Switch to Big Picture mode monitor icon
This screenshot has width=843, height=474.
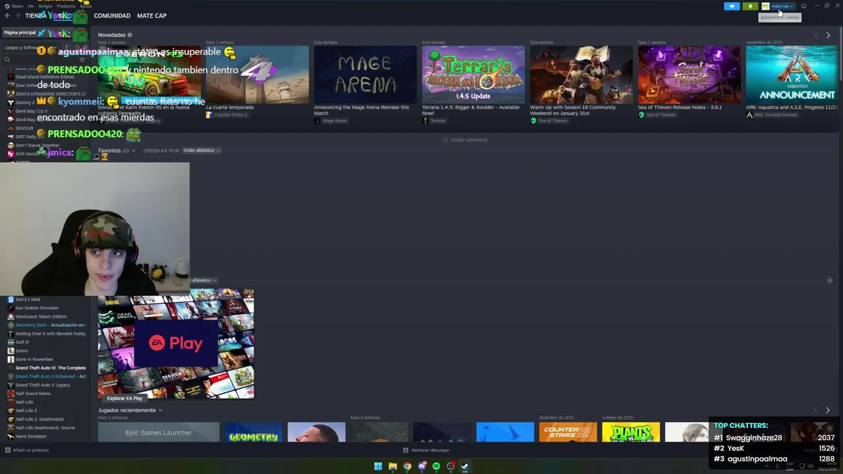(803, 6)
